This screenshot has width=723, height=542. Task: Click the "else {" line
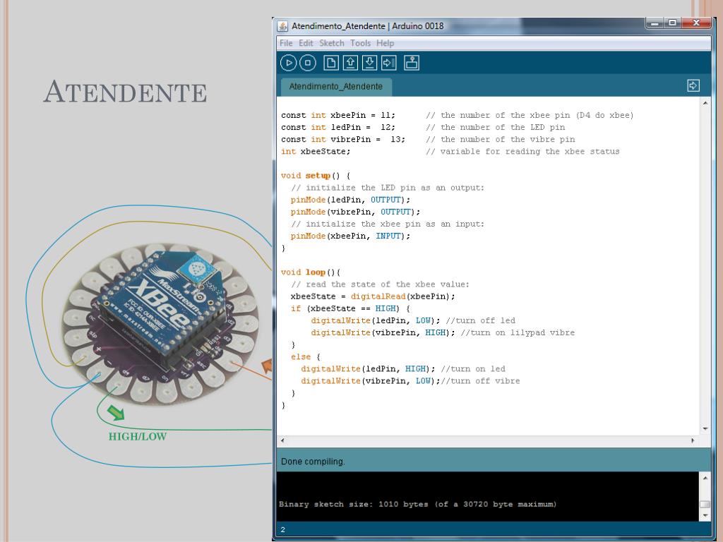pyautogui.click(x=305, y=356)
